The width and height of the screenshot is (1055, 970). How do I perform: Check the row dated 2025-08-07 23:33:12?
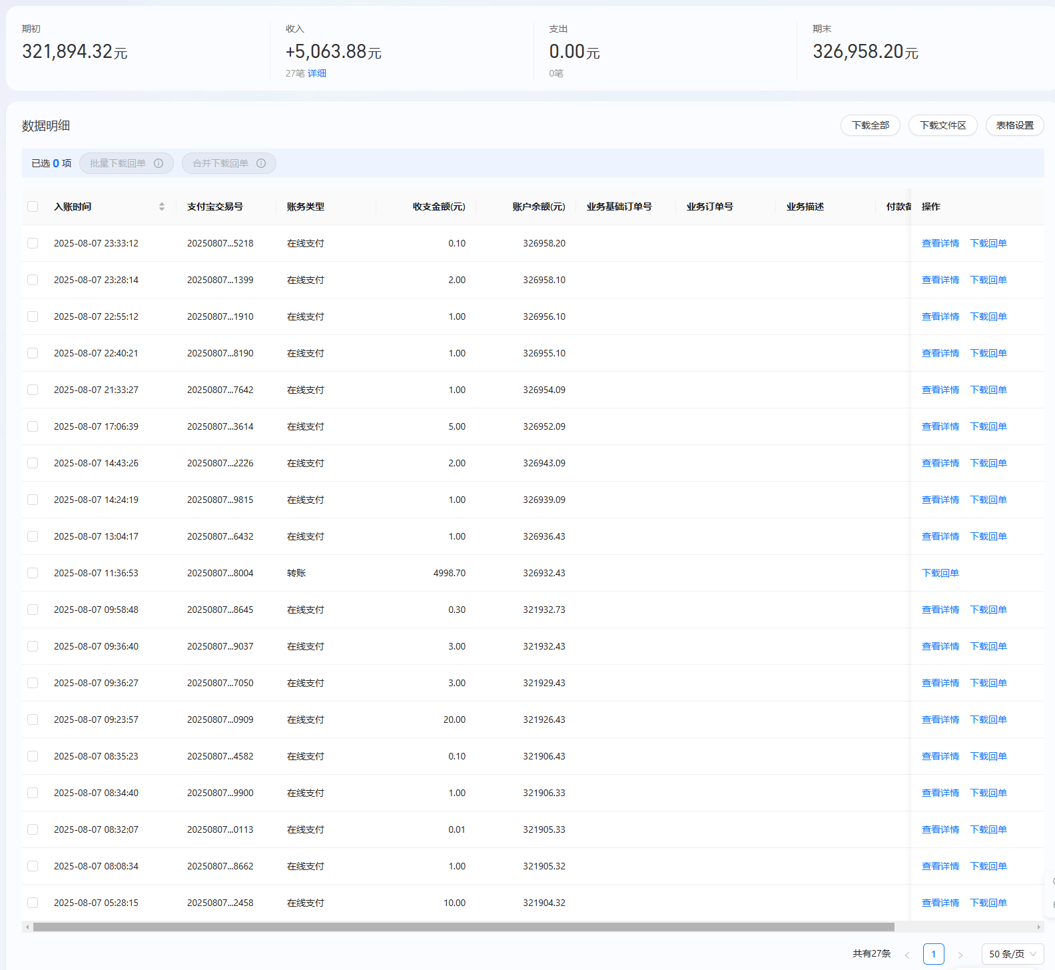click(x=33, y=243)
